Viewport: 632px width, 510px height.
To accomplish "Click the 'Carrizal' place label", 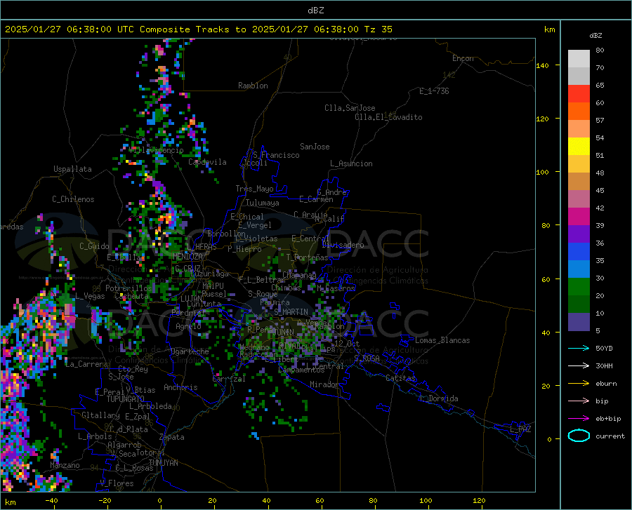I will click(228, 379).
